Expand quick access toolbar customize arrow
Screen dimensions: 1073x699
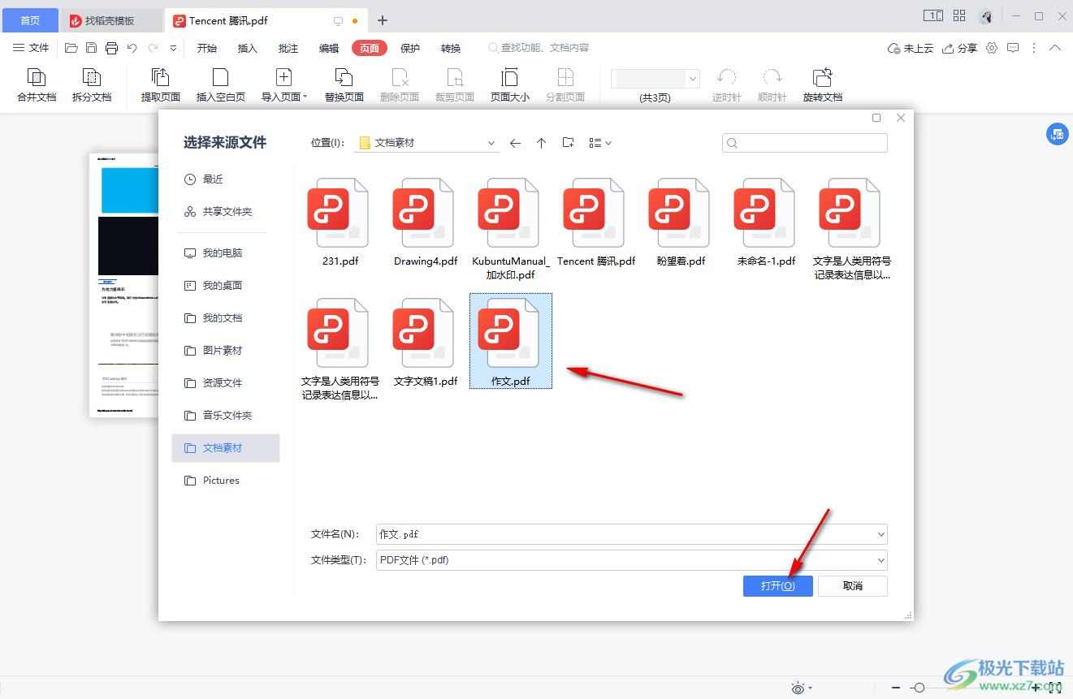pyautogui.click(x=173, y=48)
